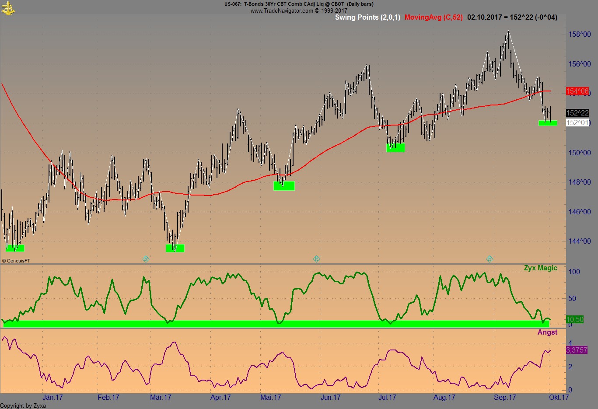Expand the Angst indicator pane

[547, 332]
